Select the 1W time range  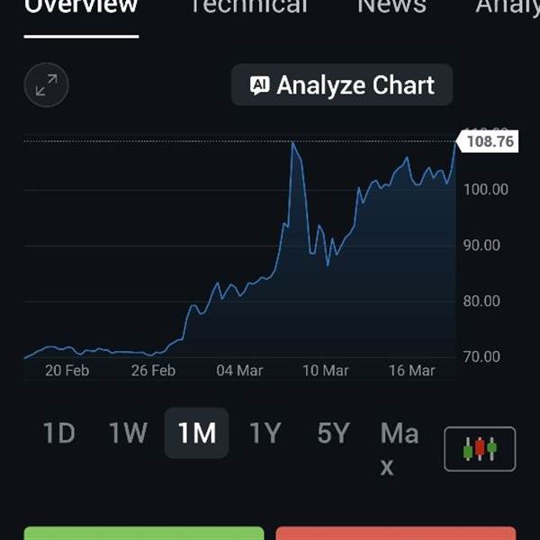tap(128, 434)
